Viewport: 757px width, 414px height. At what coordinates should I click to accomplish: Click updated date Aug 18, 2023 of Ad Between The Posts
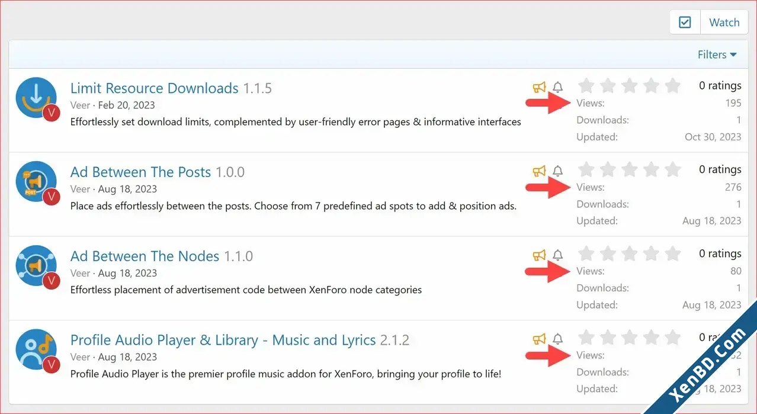coord(712,221)
